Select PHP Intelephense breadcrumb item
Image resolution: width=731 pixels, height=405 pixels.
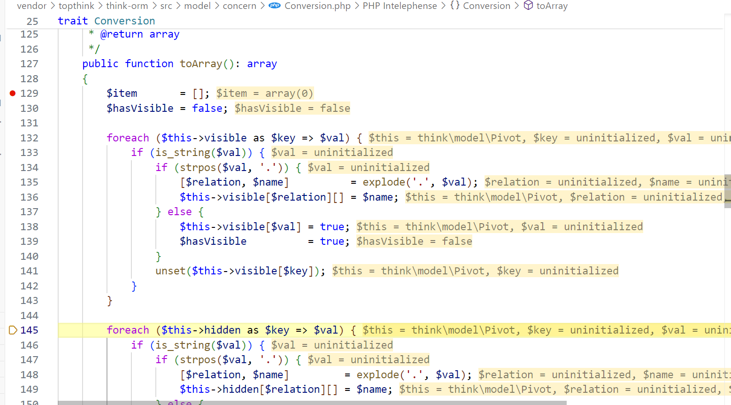point(400,6)
